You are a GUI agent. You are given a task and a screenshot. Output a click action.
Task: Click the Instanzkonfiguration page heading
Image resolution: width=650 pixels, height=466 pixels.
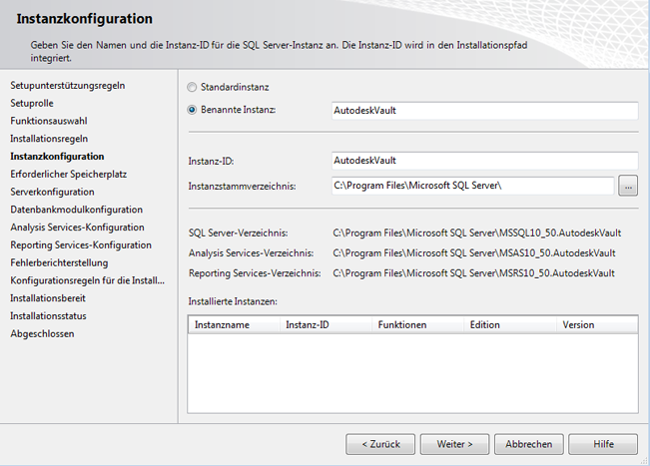[85, 19]
